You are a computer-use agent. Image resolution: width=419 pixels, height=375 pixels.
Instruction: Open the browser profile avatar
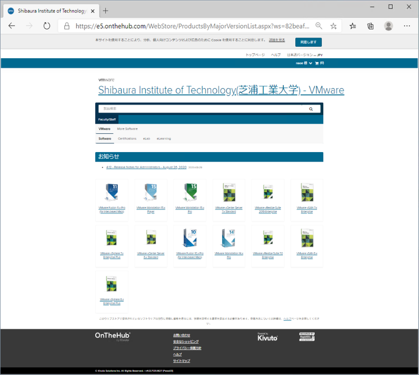tap(389, 26)
